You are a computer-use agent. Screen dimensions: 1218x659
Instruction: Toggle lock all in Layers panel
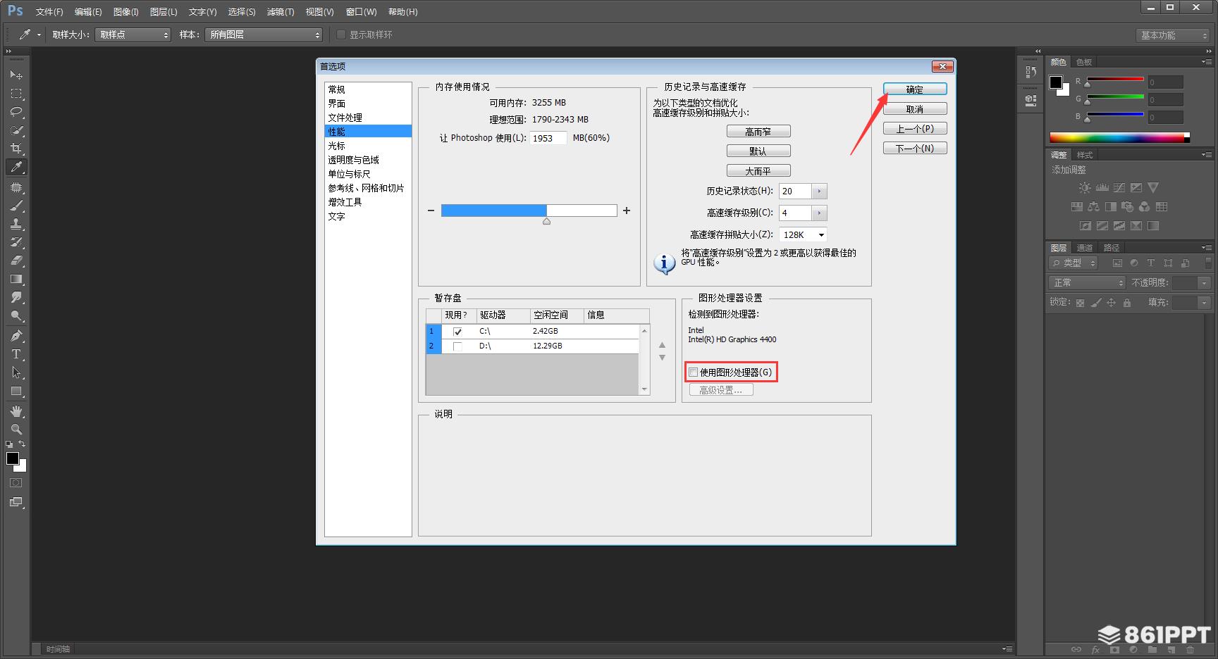coord(1126,303)
